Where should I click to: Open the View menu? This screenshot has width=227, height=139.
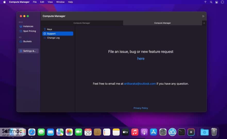pos(50,2)
